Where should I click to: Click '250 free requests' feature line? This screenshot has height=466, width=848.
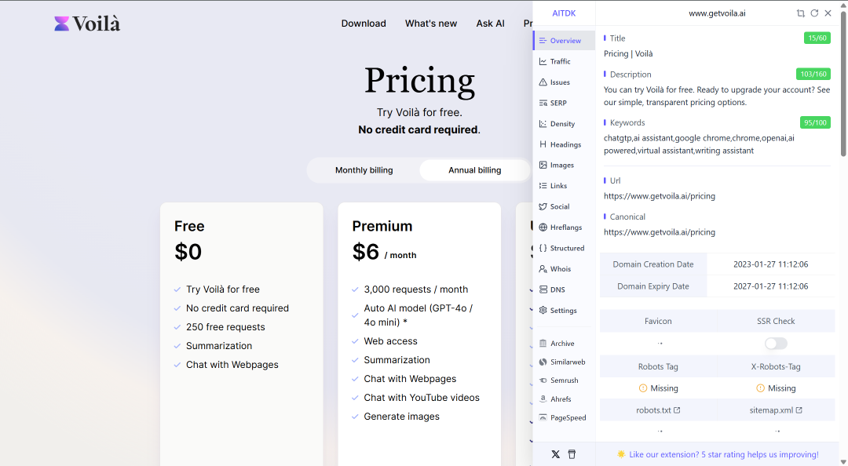(x=225, y=327)
